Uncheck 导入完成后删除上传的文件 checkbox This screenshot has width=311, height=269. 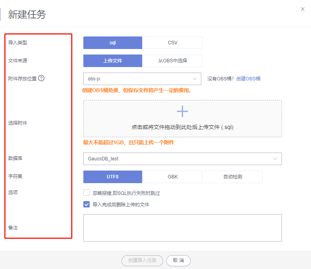pos(86,204)
